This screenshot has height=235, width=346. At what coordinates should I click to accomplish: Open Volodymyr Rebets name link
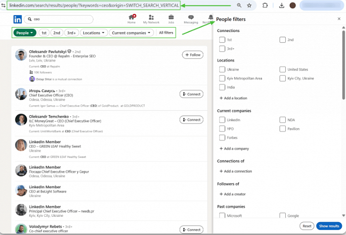pos(45,227)
